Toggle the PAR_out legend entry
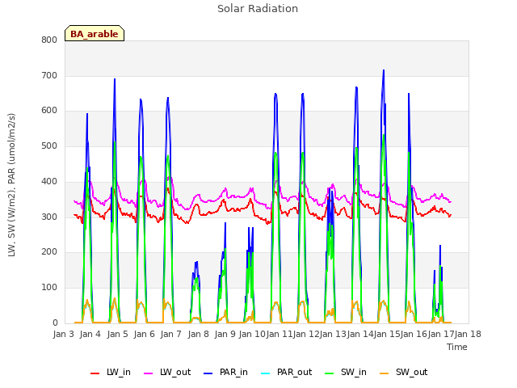The image size is (517, 388). (286, 373)
